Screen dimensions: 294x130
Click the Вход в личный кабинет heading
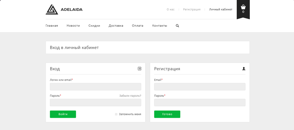(x=74, y=48)
